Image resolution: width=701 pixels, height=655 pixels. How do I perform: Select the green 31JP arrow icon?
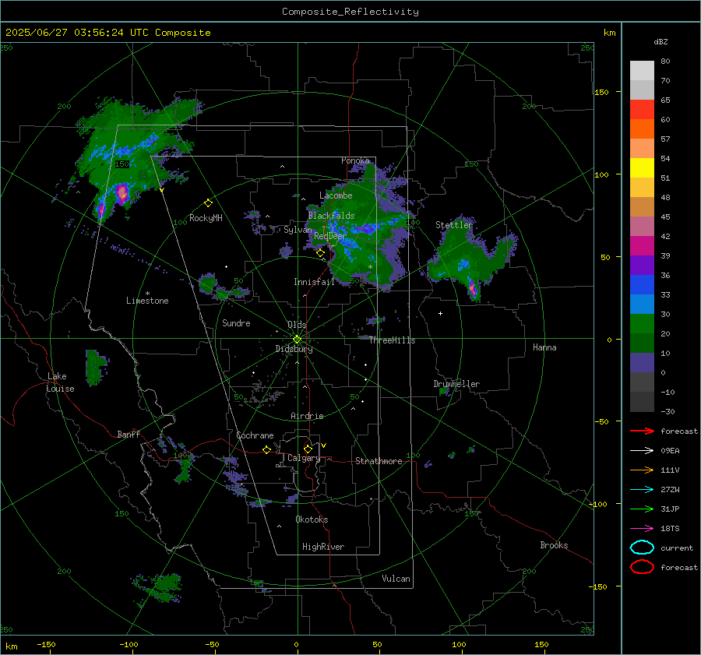click(642, 509)
